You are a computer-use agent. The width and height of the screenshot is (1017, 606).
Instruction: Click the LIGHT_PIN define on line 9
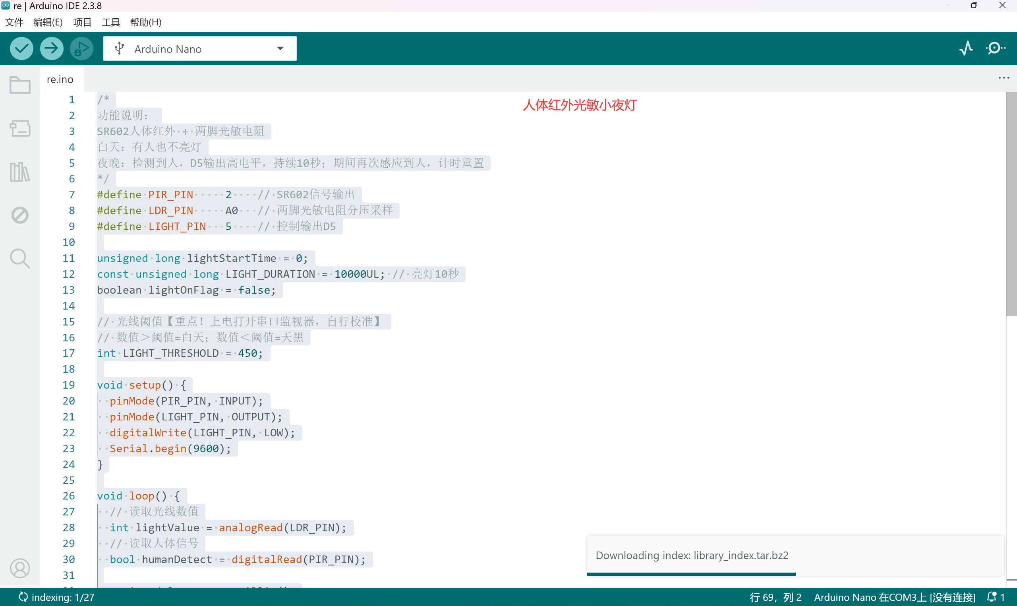coord(177,227)
